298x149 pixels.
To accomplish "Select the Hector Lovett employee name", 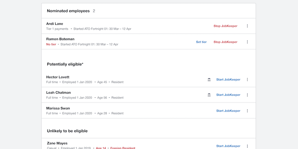I will coord(58,77).
